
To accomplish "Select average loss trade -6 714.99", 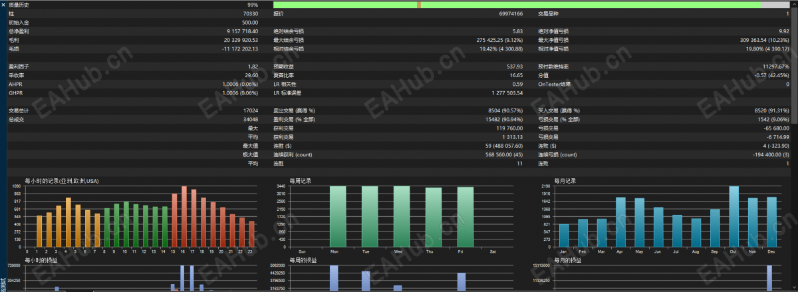I will coord(777,136).
